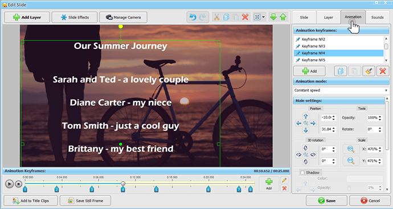Nudge position up with the blue up arrow
Screen dimensions: 393x209
click(305, 116)
